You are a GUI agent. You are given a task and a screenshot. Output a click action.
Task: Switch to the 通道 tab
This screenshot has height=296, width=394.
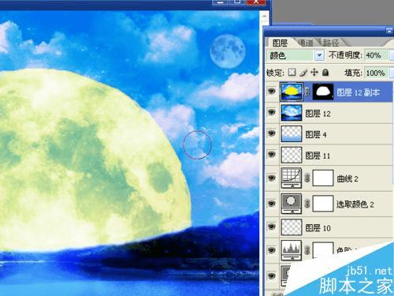point(306,43)
